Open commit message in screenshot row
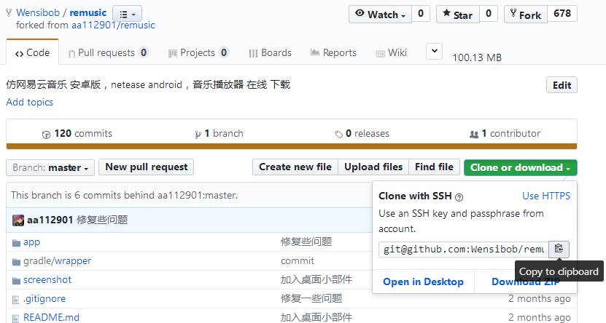 tap(316, 280)
